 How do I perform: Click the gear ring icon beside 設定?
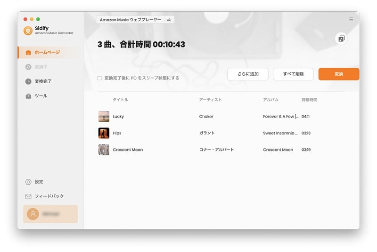point(28,182)
